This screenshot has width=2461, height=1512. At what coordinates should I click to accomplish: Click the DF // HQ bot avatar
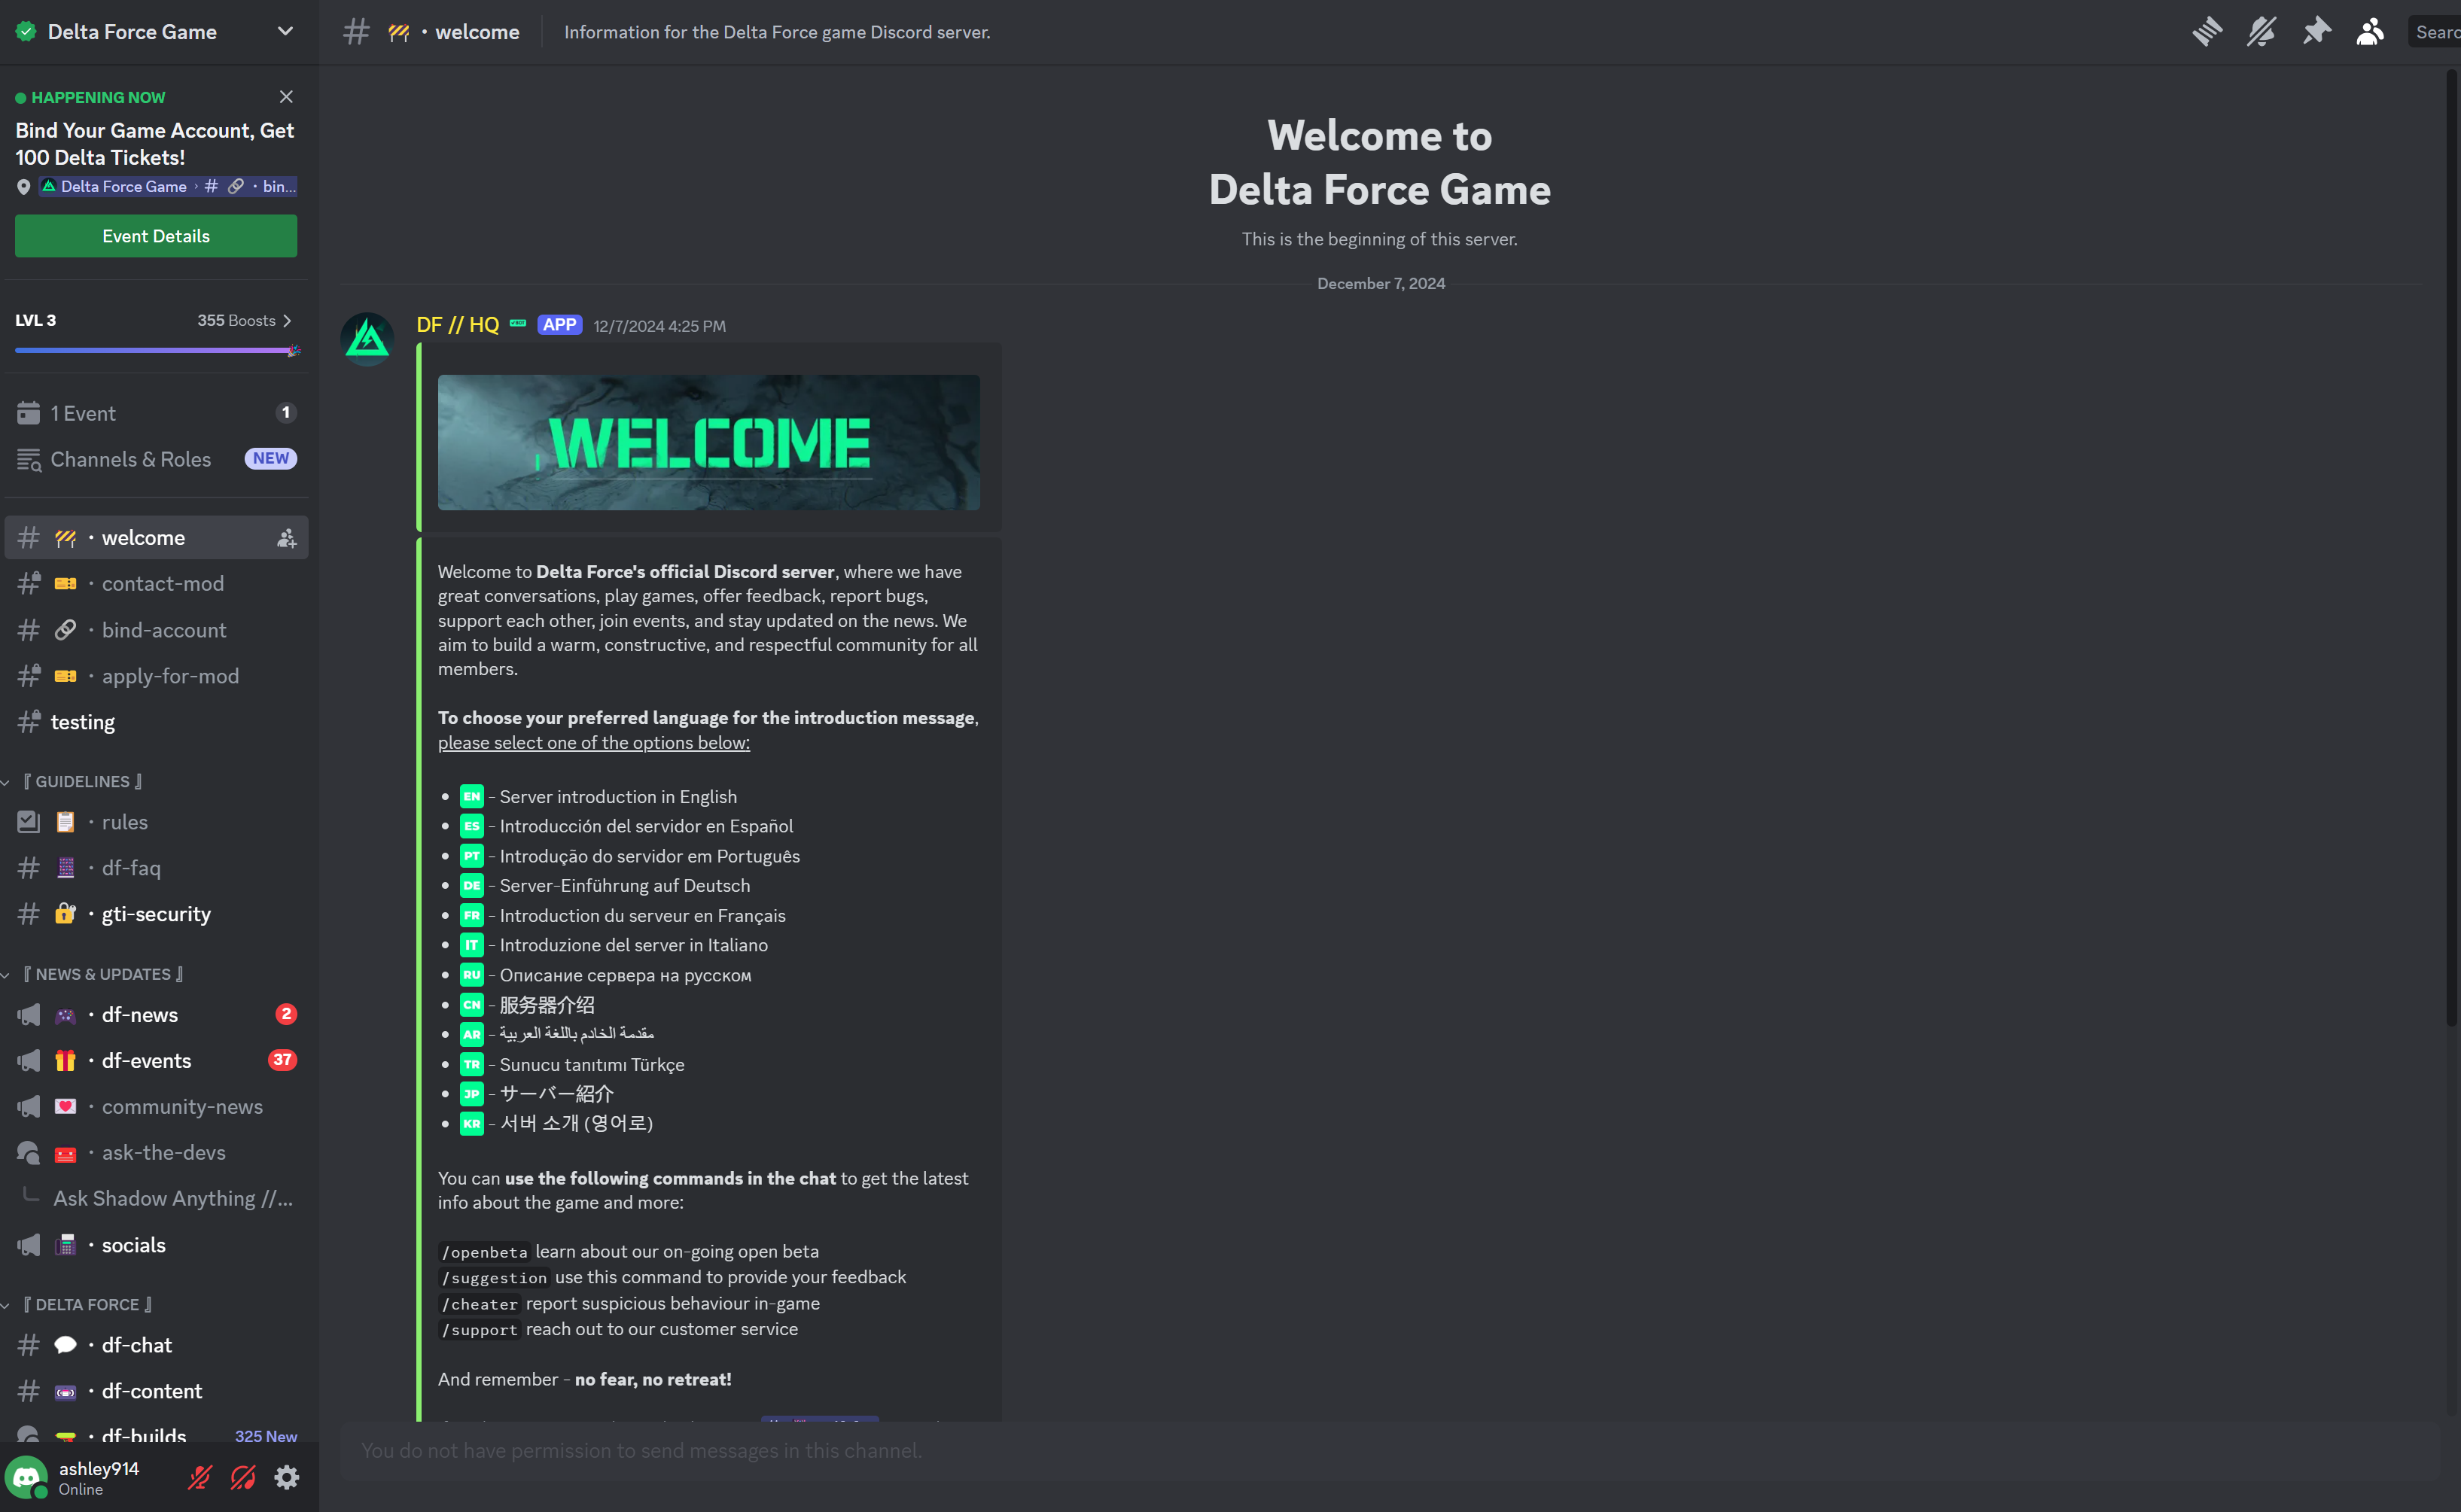367,339
